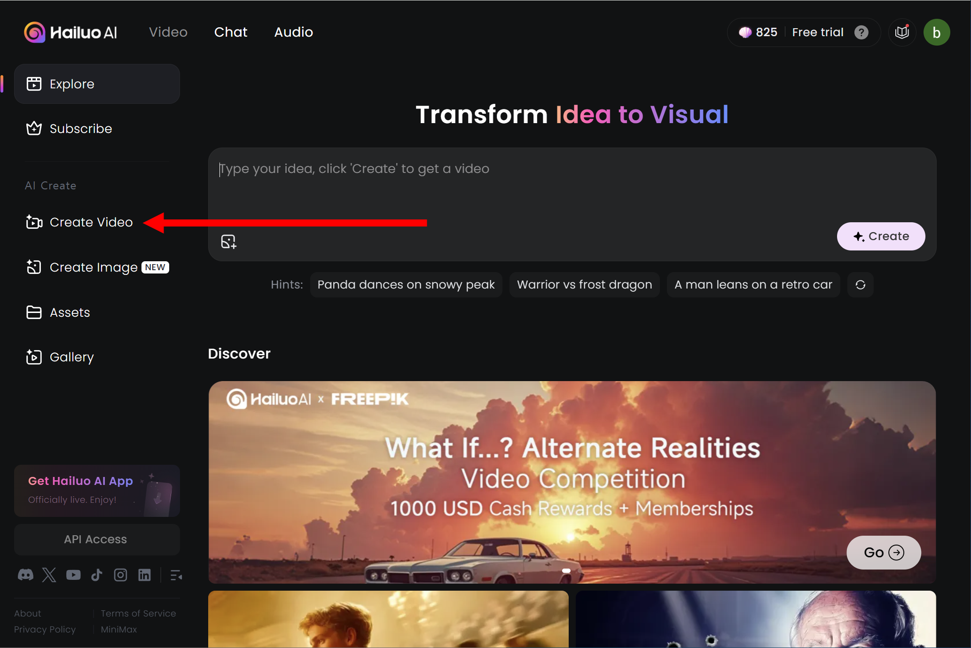Select the 'Warrior vs frost dragon' hint
The image size is (971, 648).
(584, 285)
